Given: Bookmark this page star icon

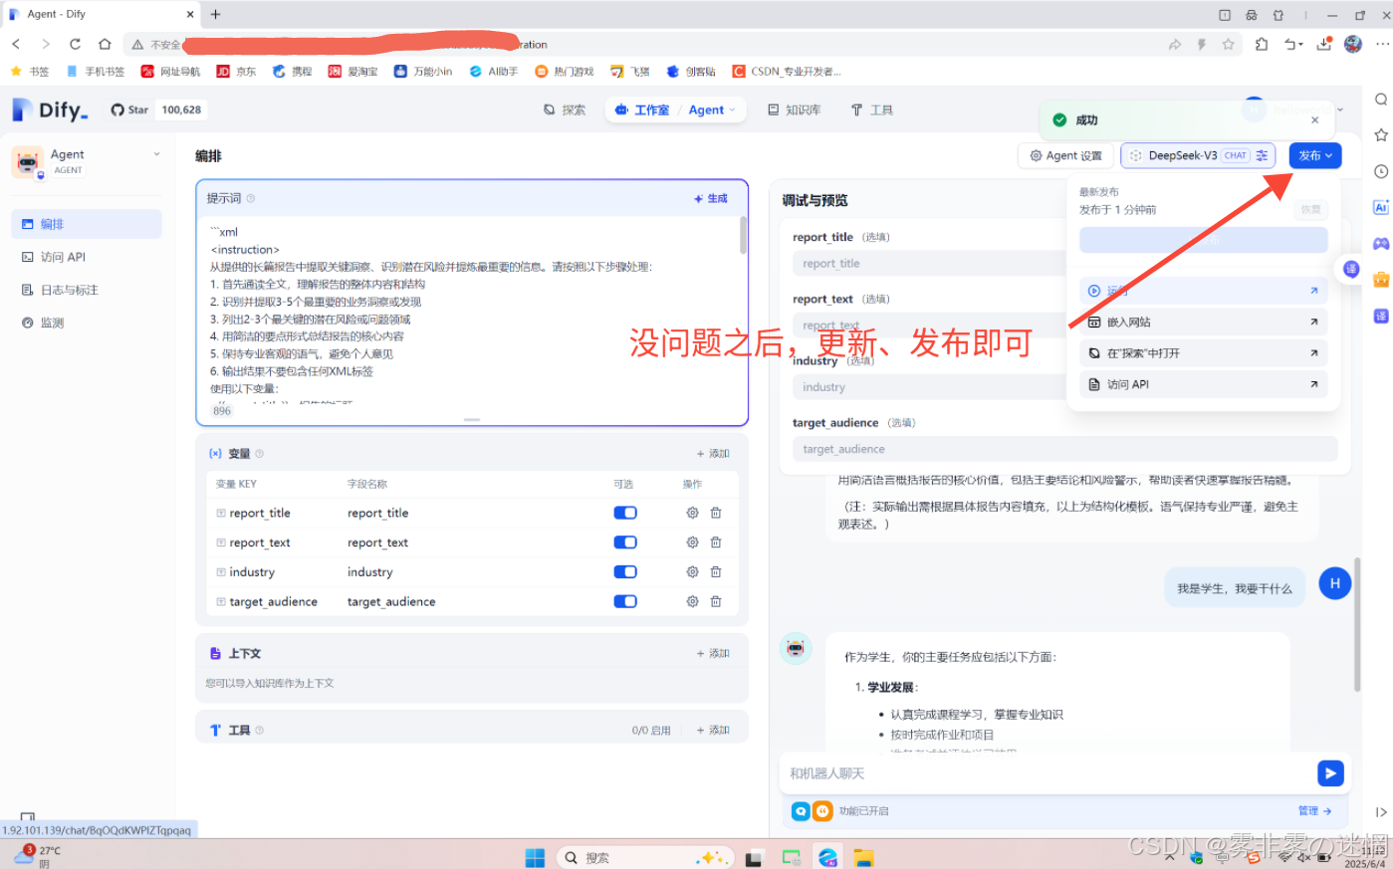Looking at the screenshot, I should pyautogui.click(x=1228, y=44).
